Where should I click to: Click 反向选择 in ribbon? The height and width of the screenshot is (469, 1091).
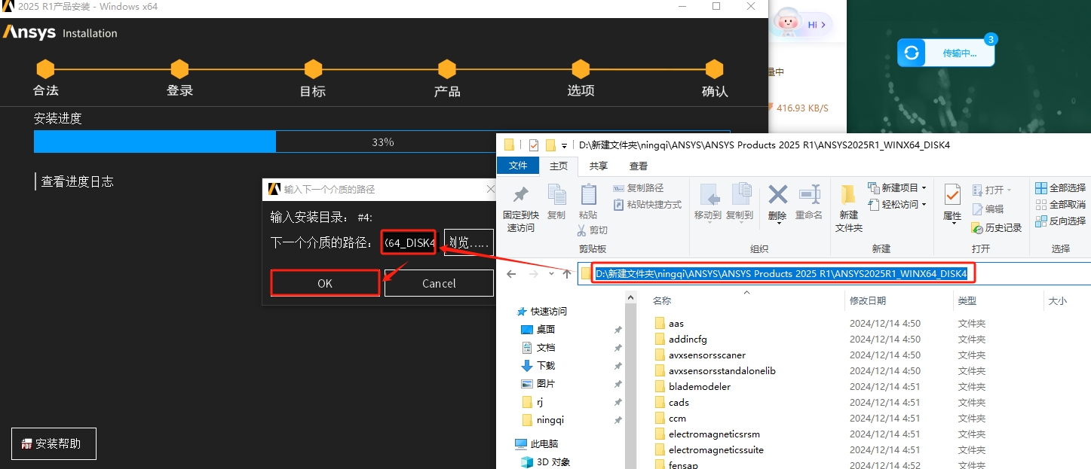tap(1060, 221)
